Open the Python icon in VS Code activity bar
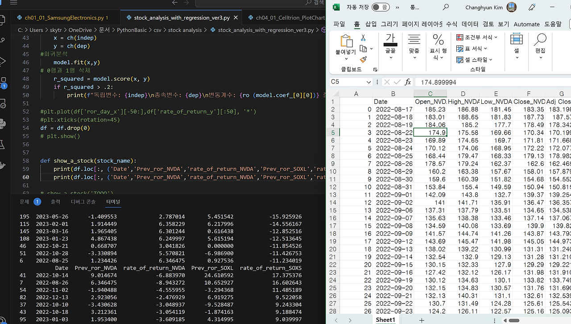This screenshot has width=571, height=324. click(x=3, y=123)
